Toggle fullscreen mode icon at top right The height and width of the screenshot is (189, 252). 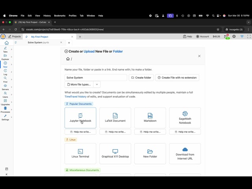[x=249, y=36]
